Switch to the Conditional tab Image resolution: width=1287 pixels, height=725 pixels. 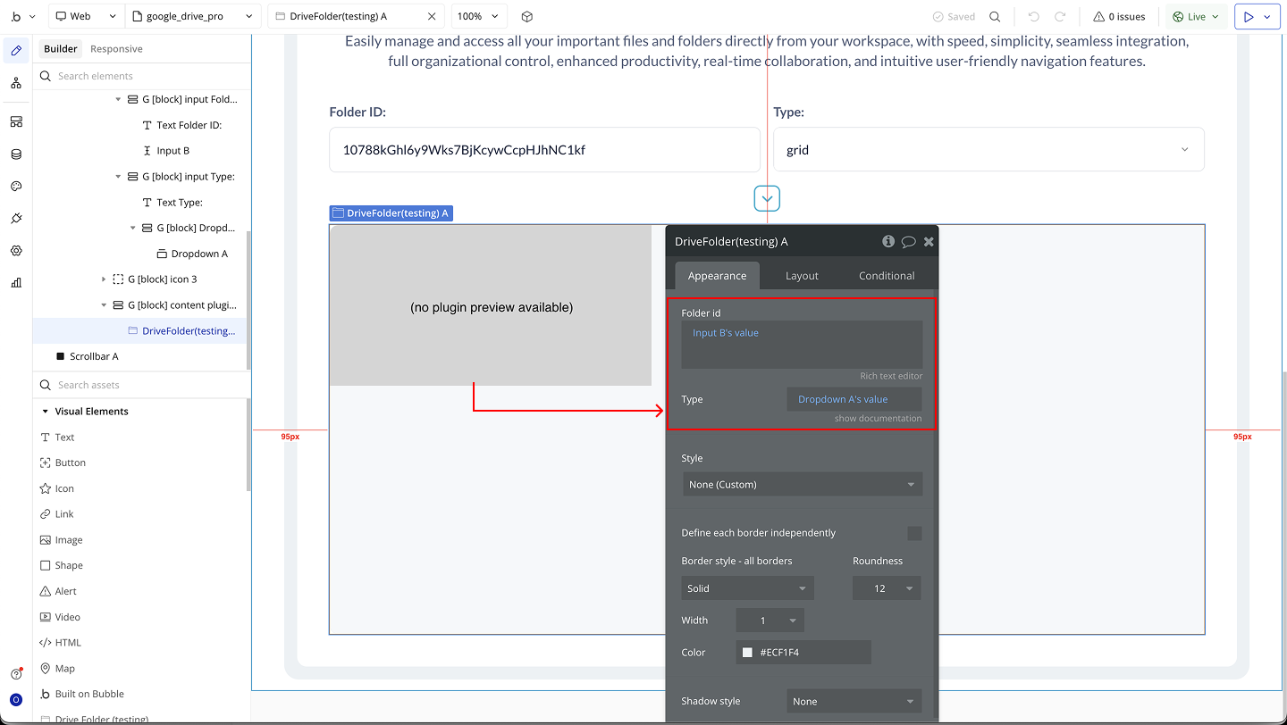pos(887,276)
